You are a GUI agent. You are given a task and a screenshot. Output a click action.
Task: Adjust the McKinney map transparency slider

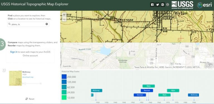coord(32,83)
